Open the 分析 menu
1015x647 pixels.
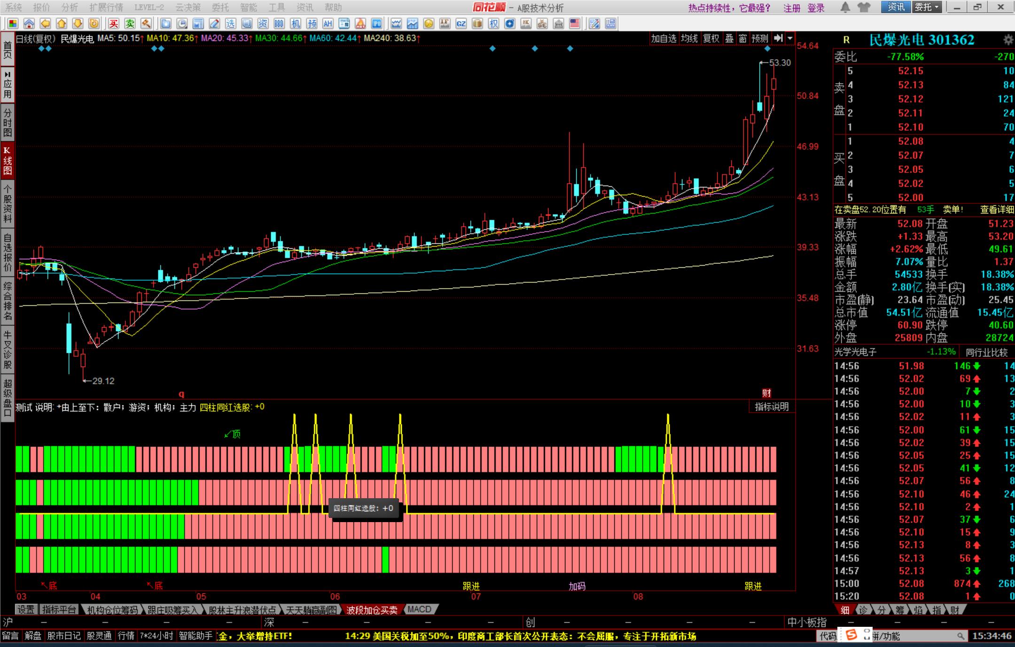pos(70,8)
